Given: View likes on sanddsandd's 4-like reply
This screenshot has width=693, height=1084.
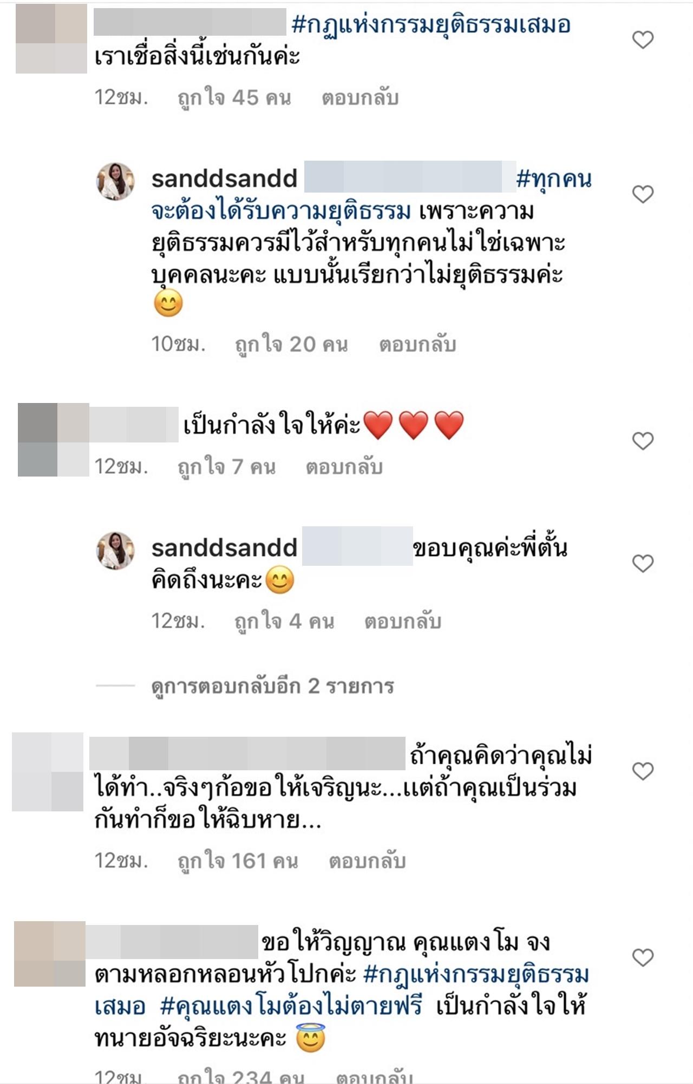Looking at the screenshot, I should (x=284, y=621).
